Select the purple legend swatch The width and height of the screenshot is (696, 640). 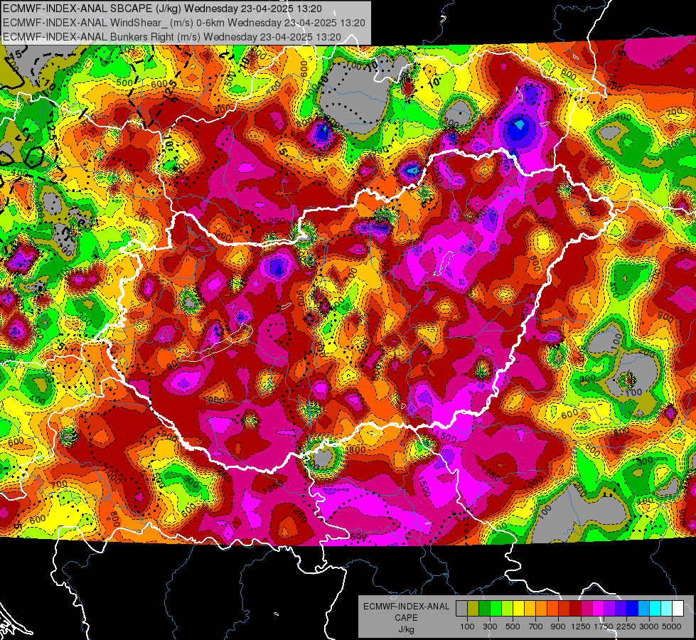coord(609,608)
